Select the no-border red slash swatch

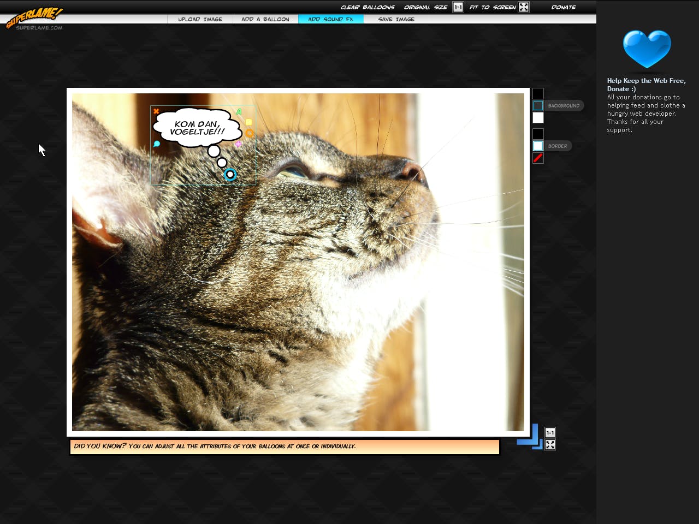pyautogui.click(x=538, y=158)
